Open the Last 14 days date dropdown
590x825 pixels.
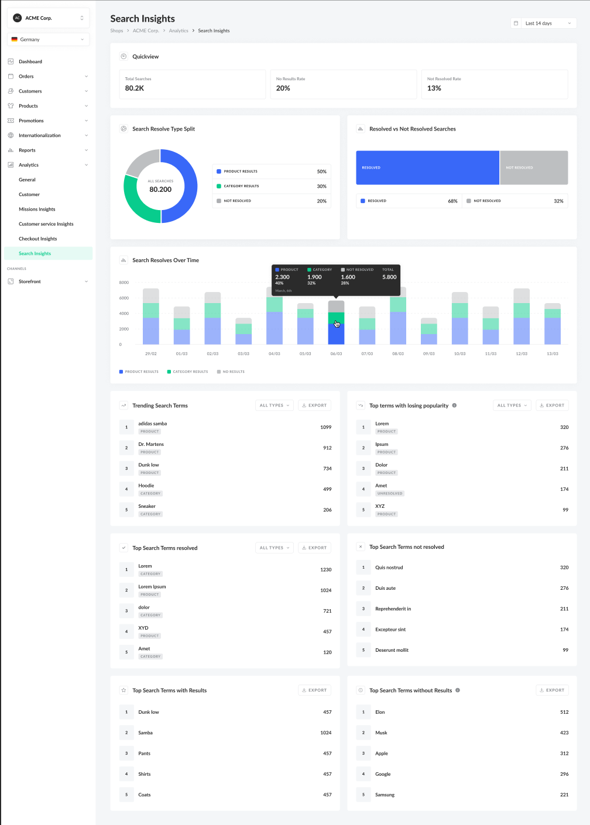pyautogui.click(x=548, y=23)
